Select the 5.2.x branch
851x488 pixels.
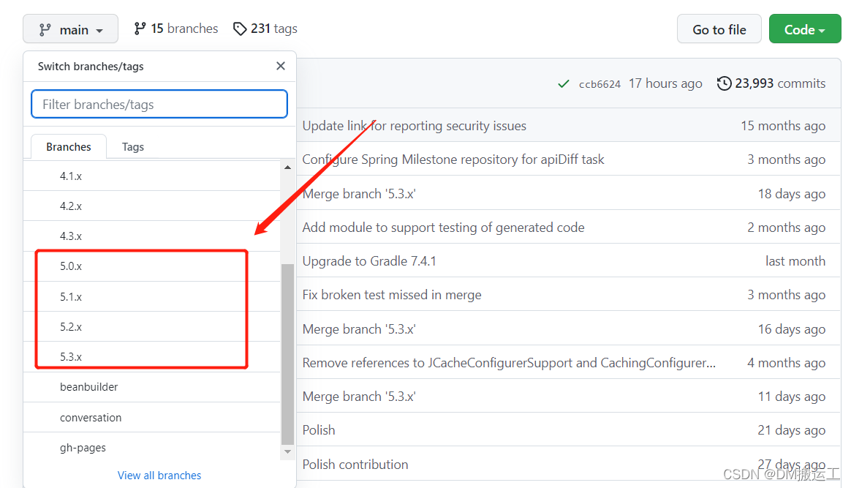[152, 327]
